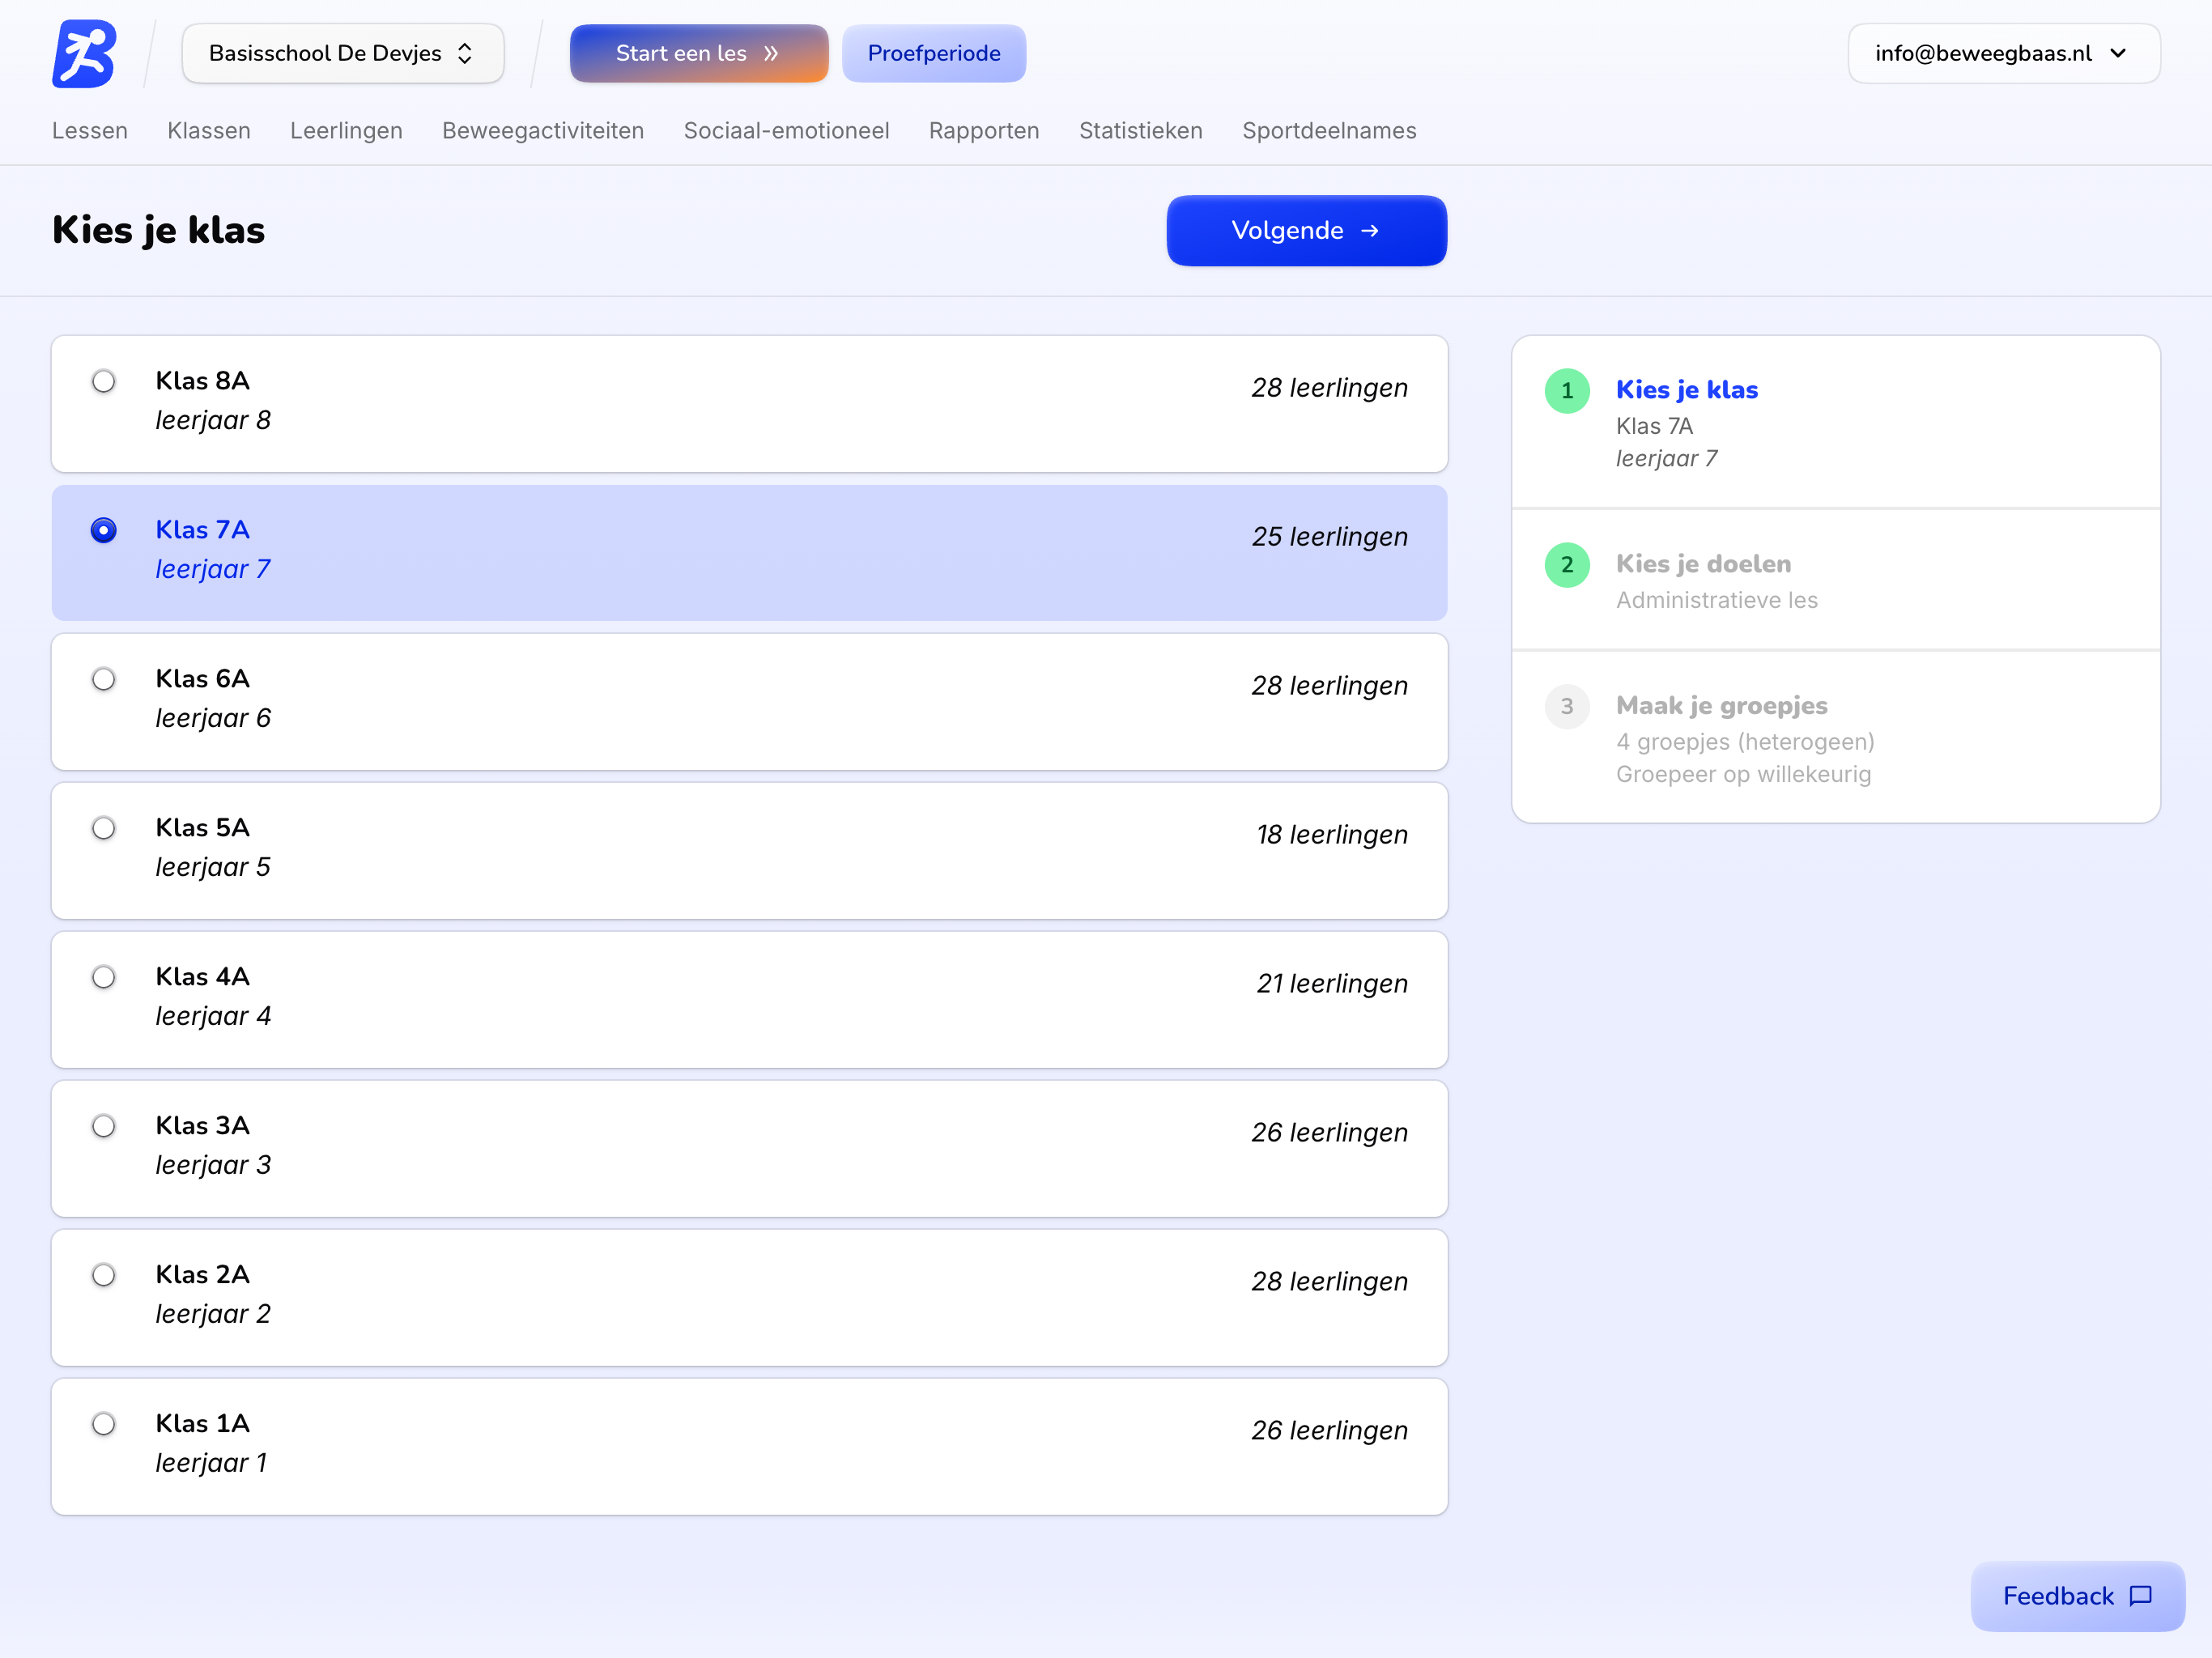Click the grey step 3 circle
The image size is (2212, 1658).
tap(1566, 707)
